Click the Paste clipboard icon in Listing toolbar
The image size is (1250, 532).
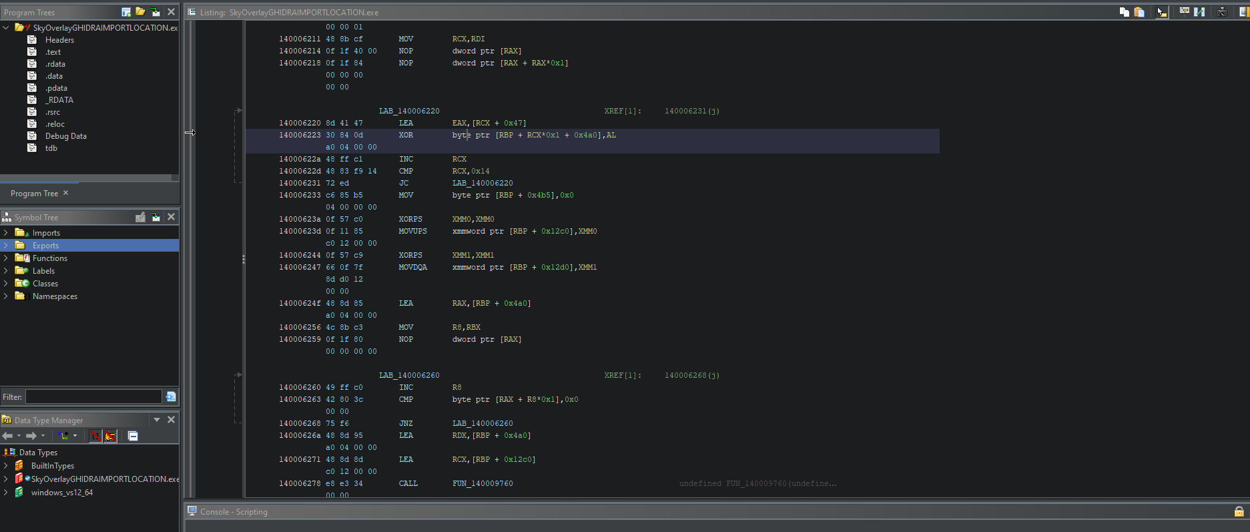tap(1139, 12)
